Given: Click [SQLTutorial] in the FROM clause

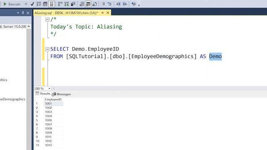Looking at the screenshot, I should click(86, 56).
